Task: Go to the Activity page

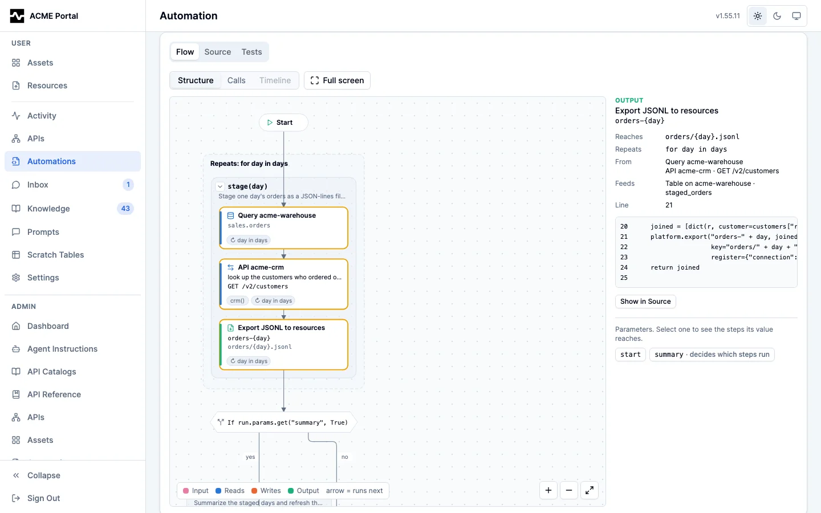Action: [72, 116]
